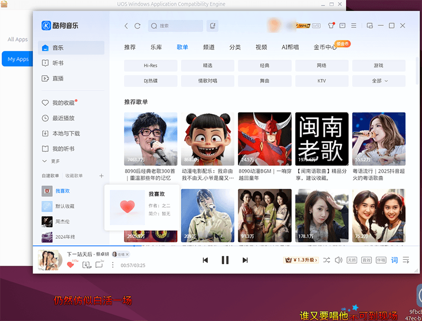The width and height of the screenshot is (422, 321).
Task: Switch to the AI帮唱 tab
Action: 290,47
